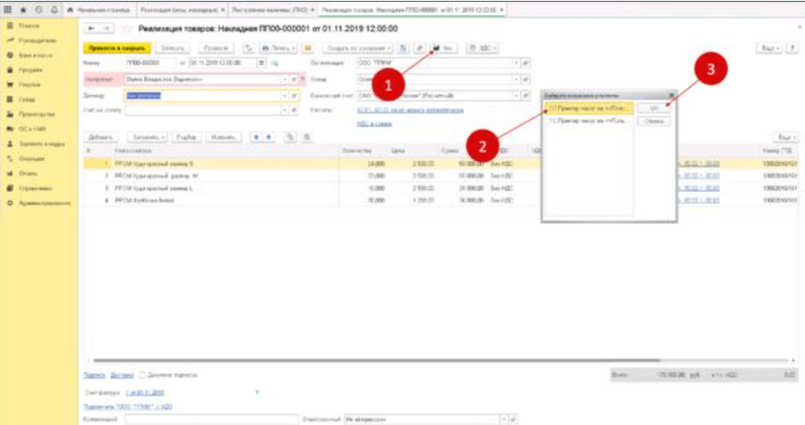The width and height of the screenshot is (805, 425).
Task: Switch to second open document tab
Action: [182, 10]
